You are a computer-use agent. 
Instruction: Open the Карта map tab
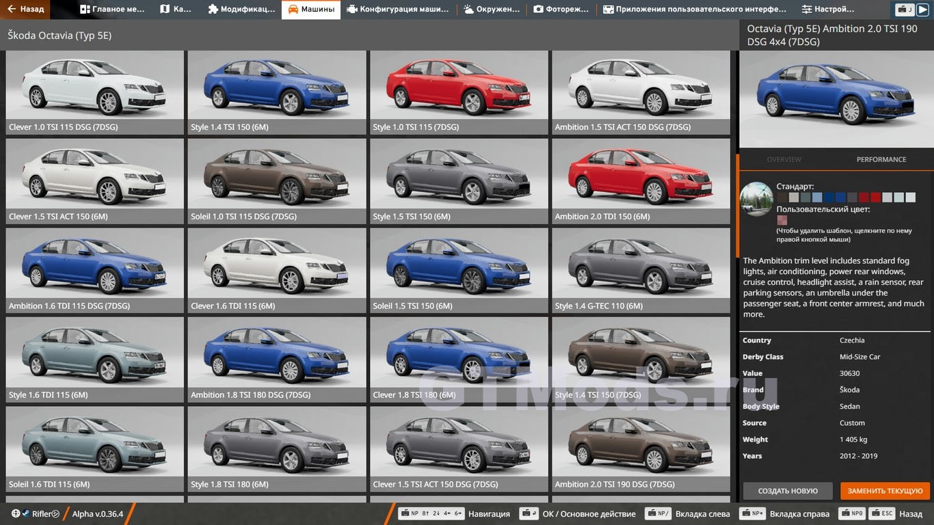point(176,10)
